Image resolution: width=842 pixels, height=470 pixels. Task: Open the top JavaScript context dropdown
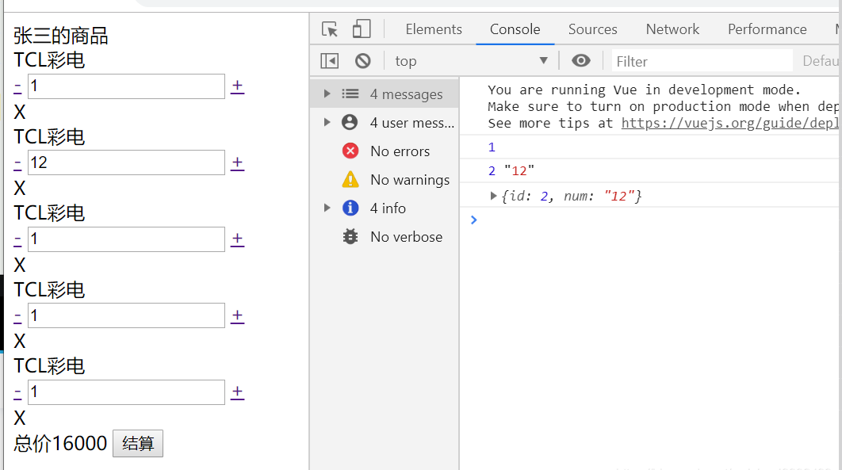click(x=472, y=60)
